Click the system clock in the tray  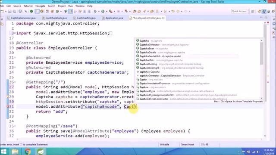pos(269,152)
